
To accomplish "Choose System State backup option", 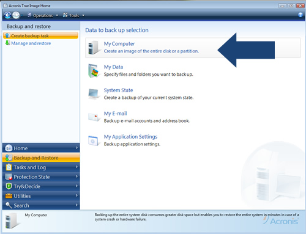I will click(118, 90).
